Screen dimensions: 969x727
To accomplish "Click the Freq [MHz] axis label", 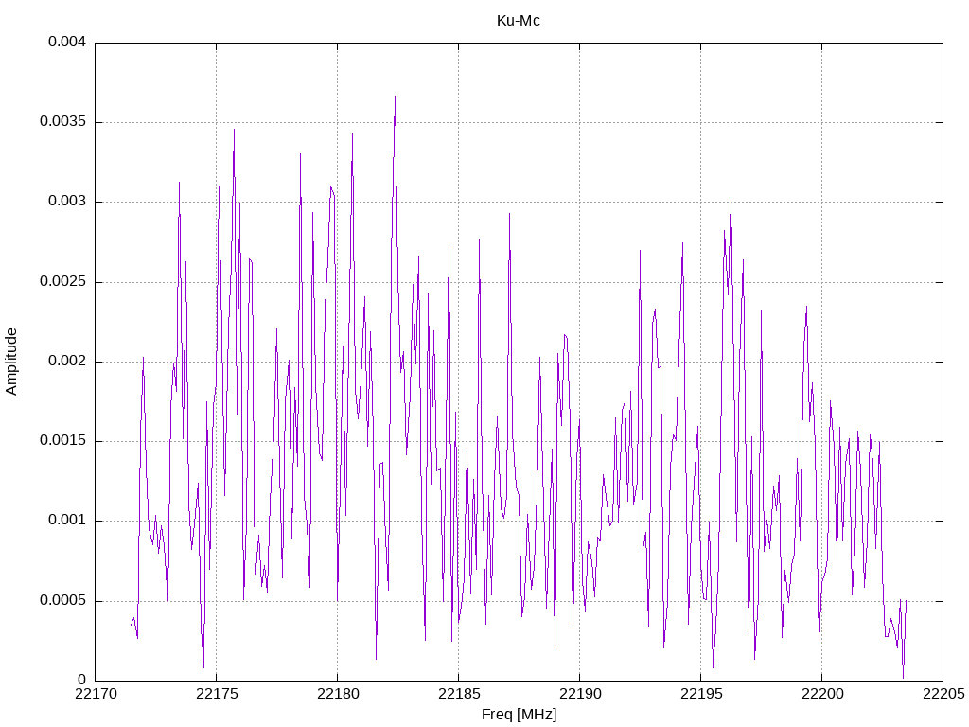I will 520,715.
